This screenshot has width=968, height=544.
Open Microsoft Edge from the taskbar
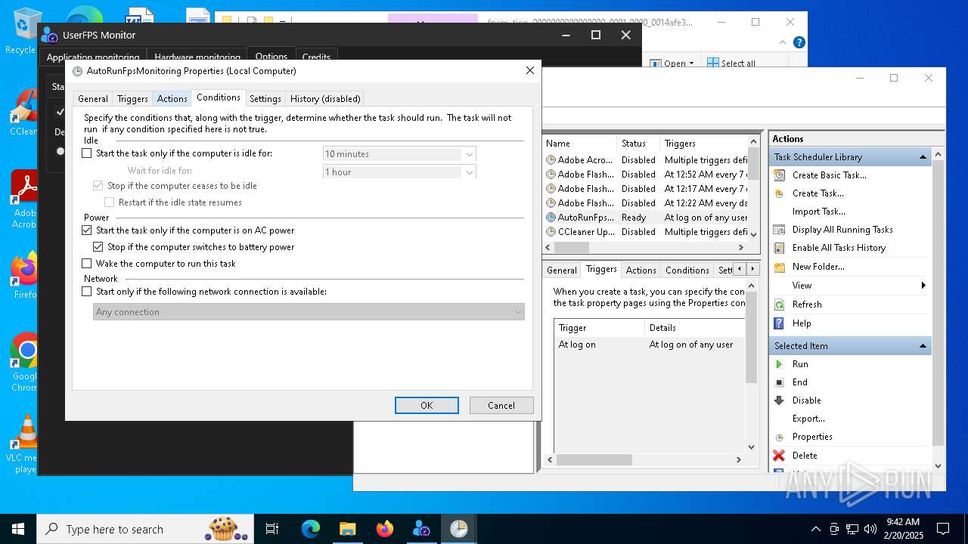311,529
